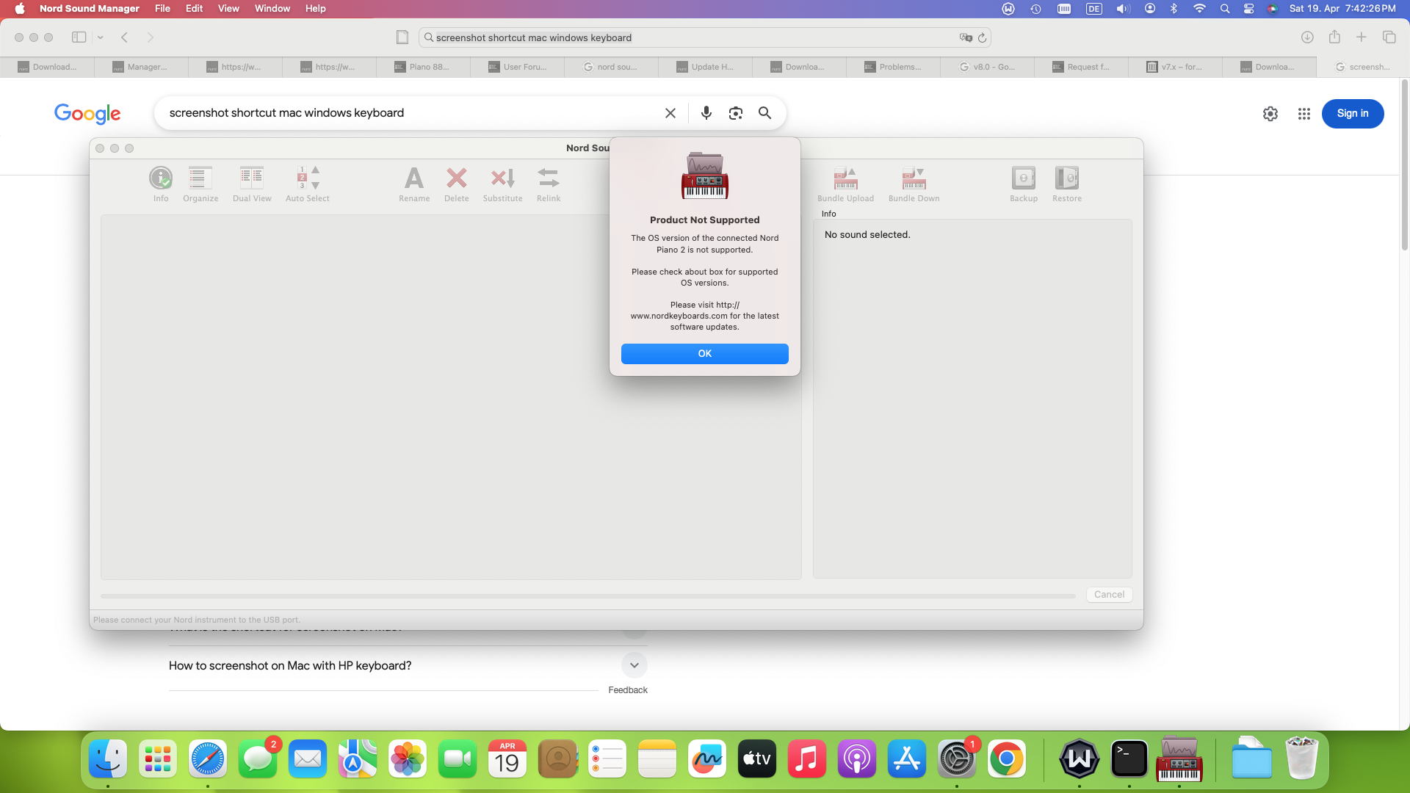Choose the Rename tool
This screenshot has height=793, width=1410.
414,184
